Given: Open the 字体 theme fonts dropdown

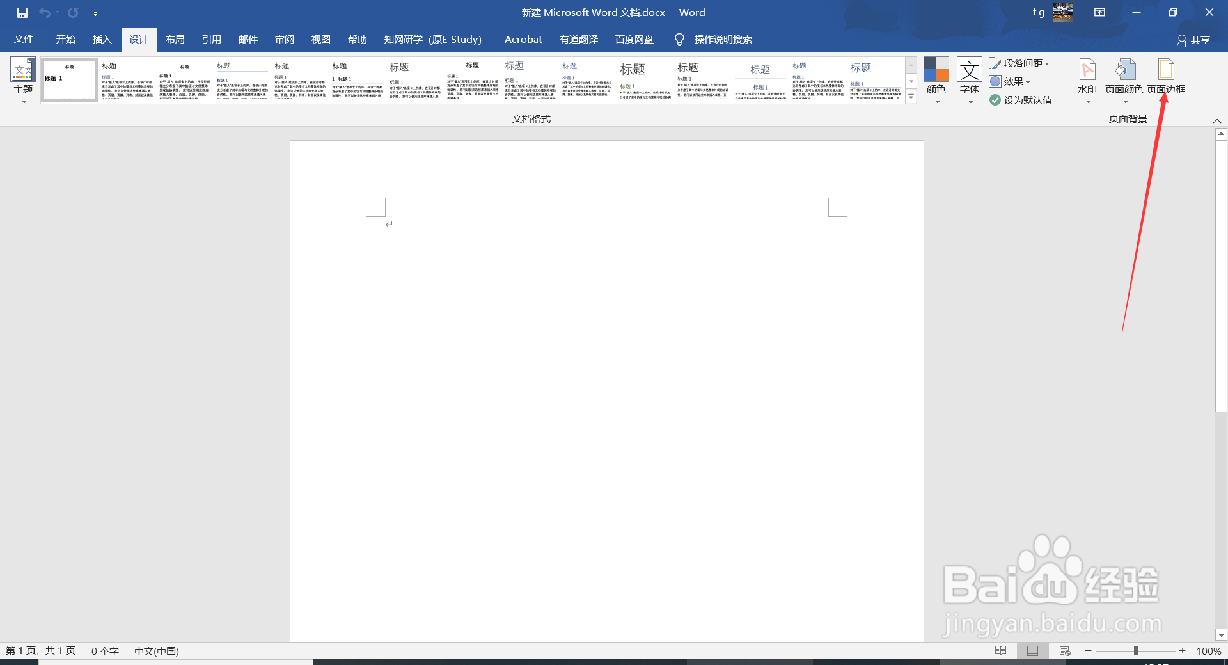Looking at the screenshot, I should tap(970, 81).
